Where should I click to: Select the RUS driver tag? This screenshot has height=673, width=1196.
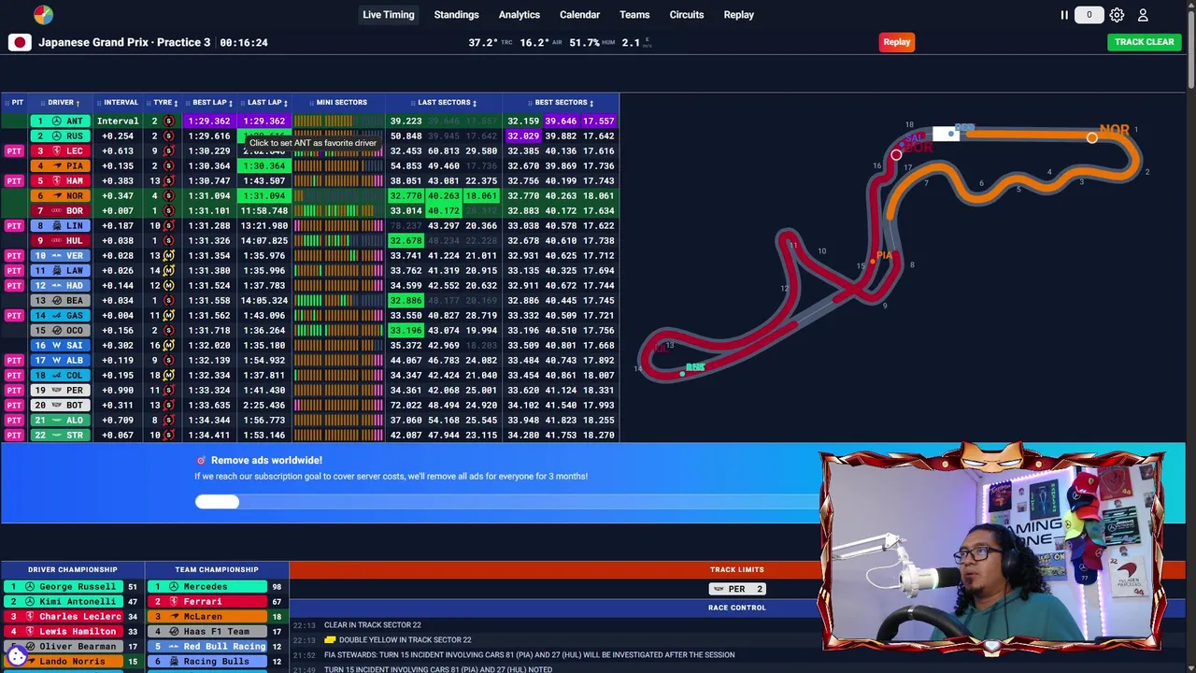point(59,136)
